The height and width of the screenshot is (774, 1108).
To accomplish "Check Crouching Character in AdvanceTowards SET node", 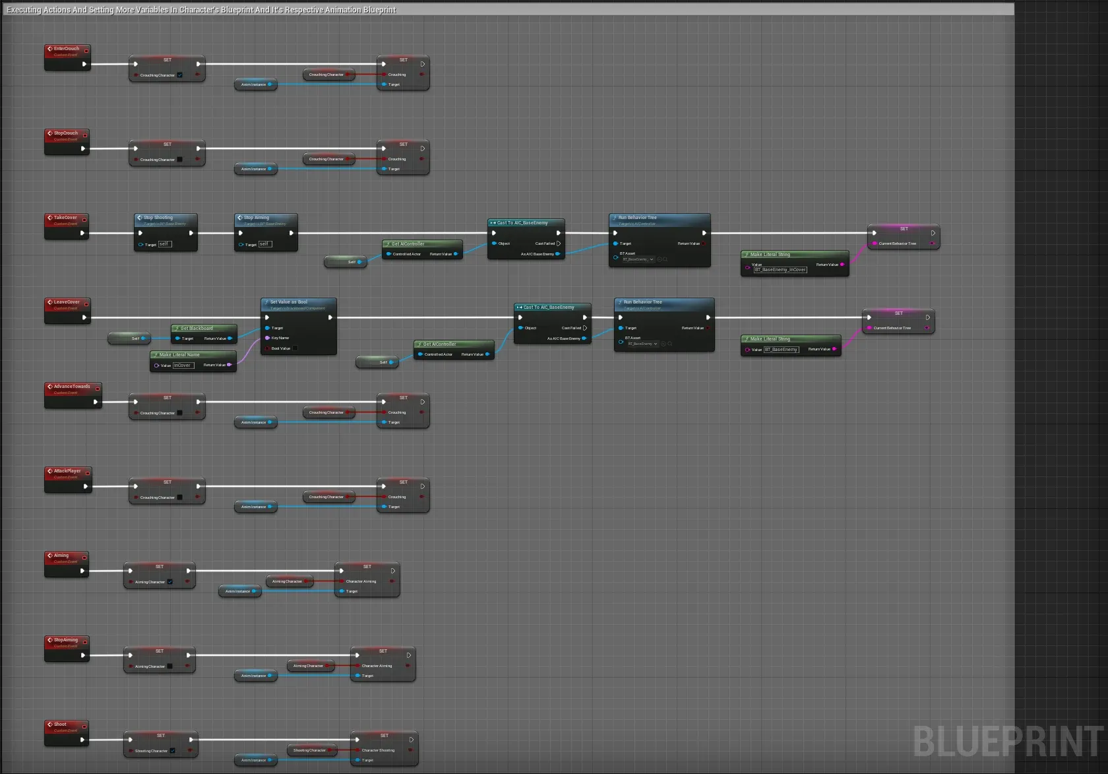I will tap(179, 413).
